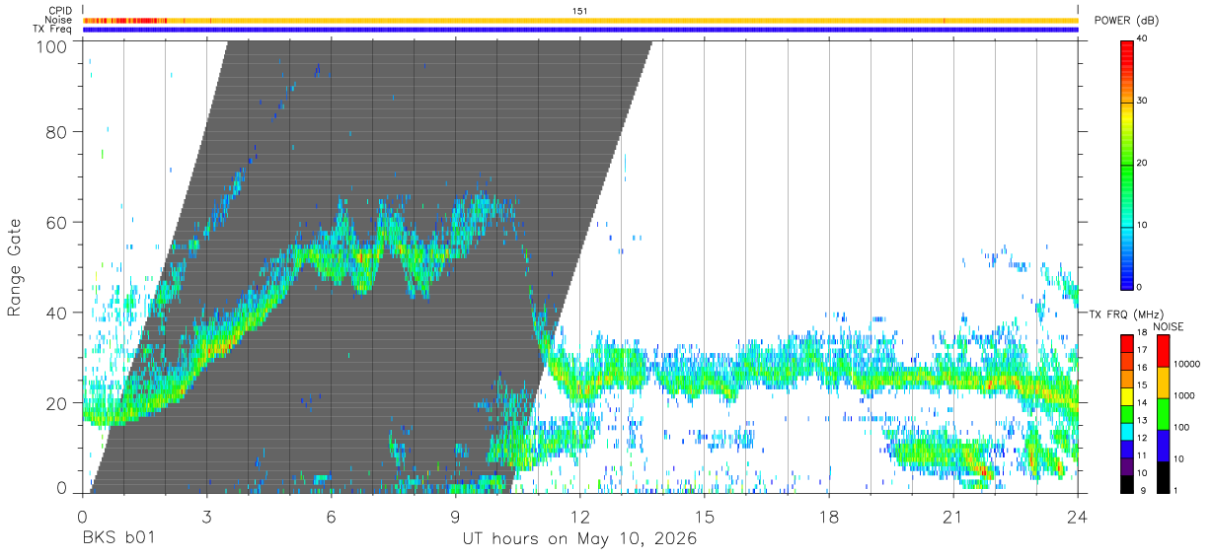
Task: Click the '40' tick on the power scale
Action: coord(1143,39)
